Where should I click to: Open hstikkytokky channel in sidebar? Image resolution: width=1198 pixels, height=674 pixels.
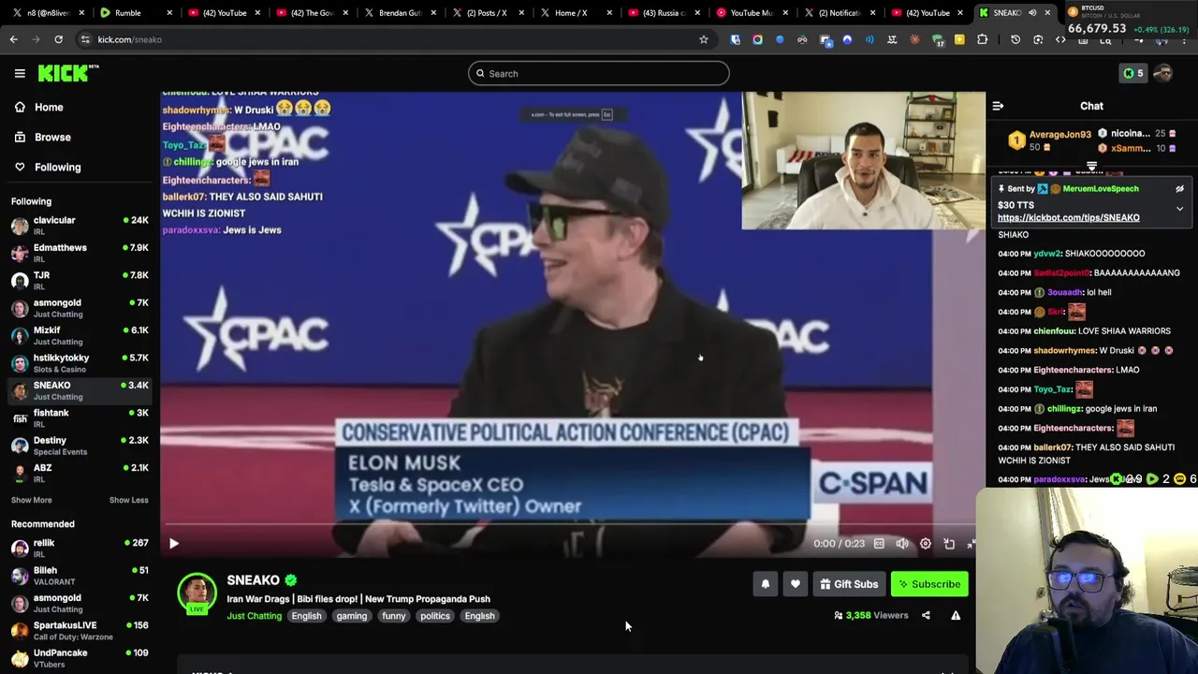tap(80, 363)
